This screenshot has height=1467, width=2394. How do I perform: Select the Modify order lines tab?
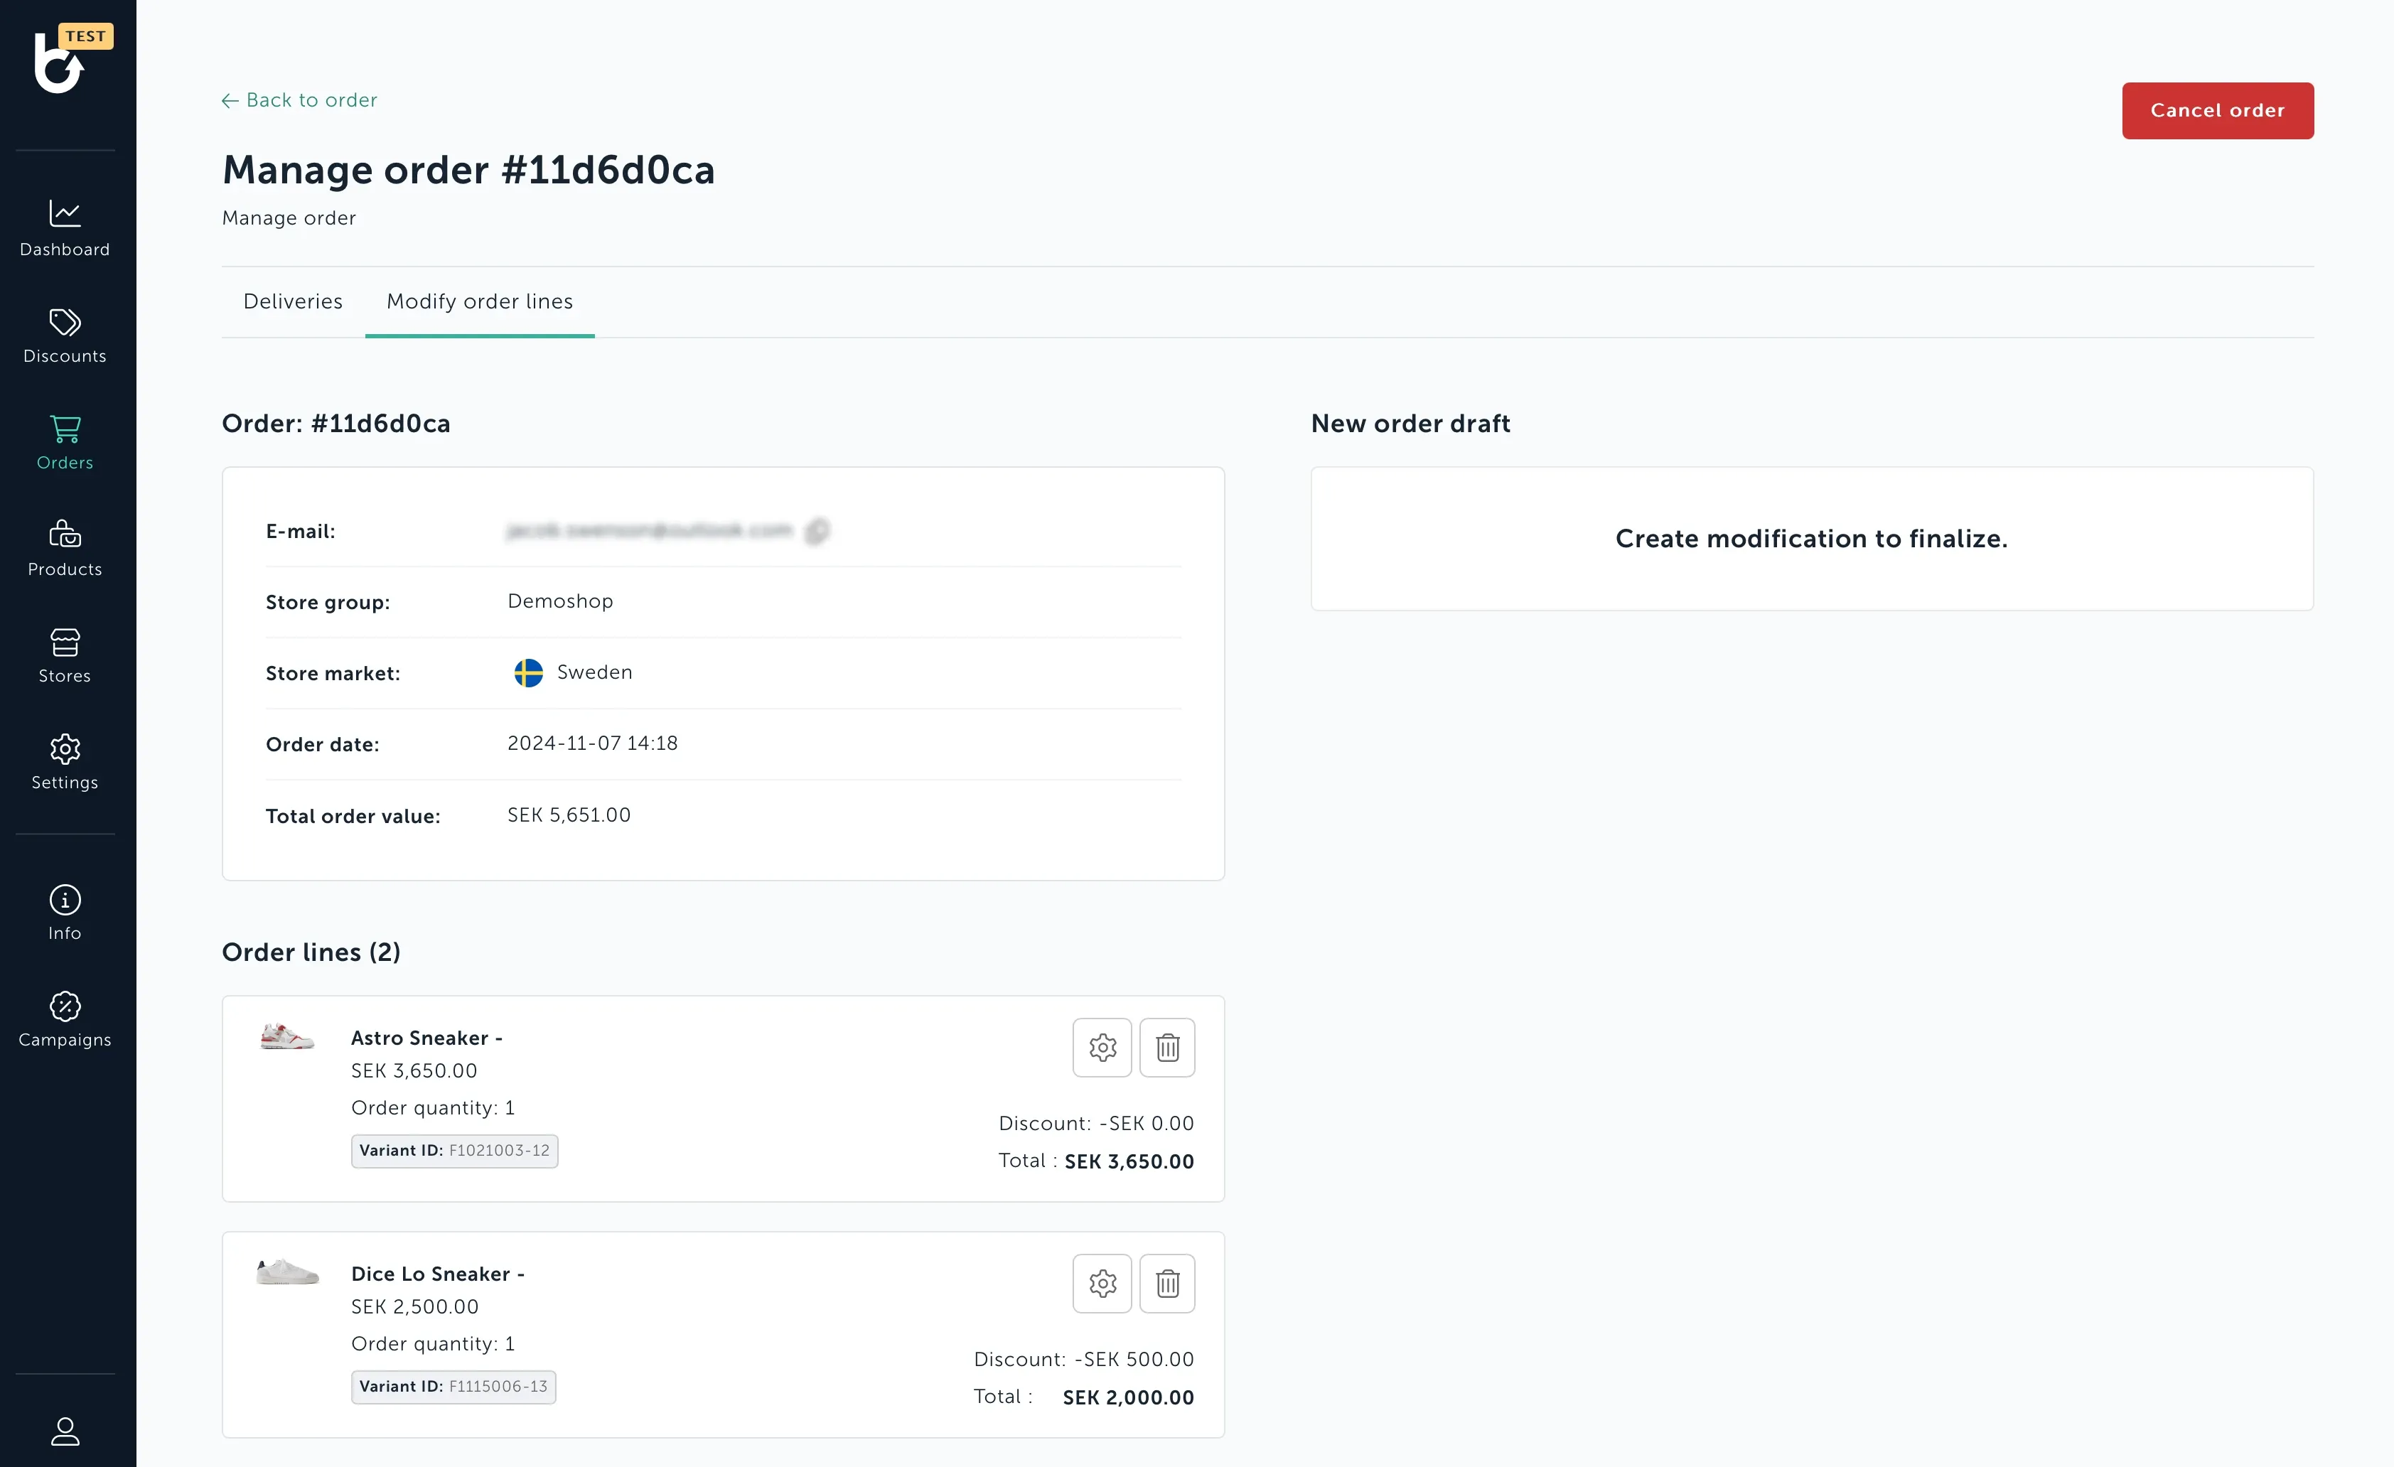coord(480,301)
